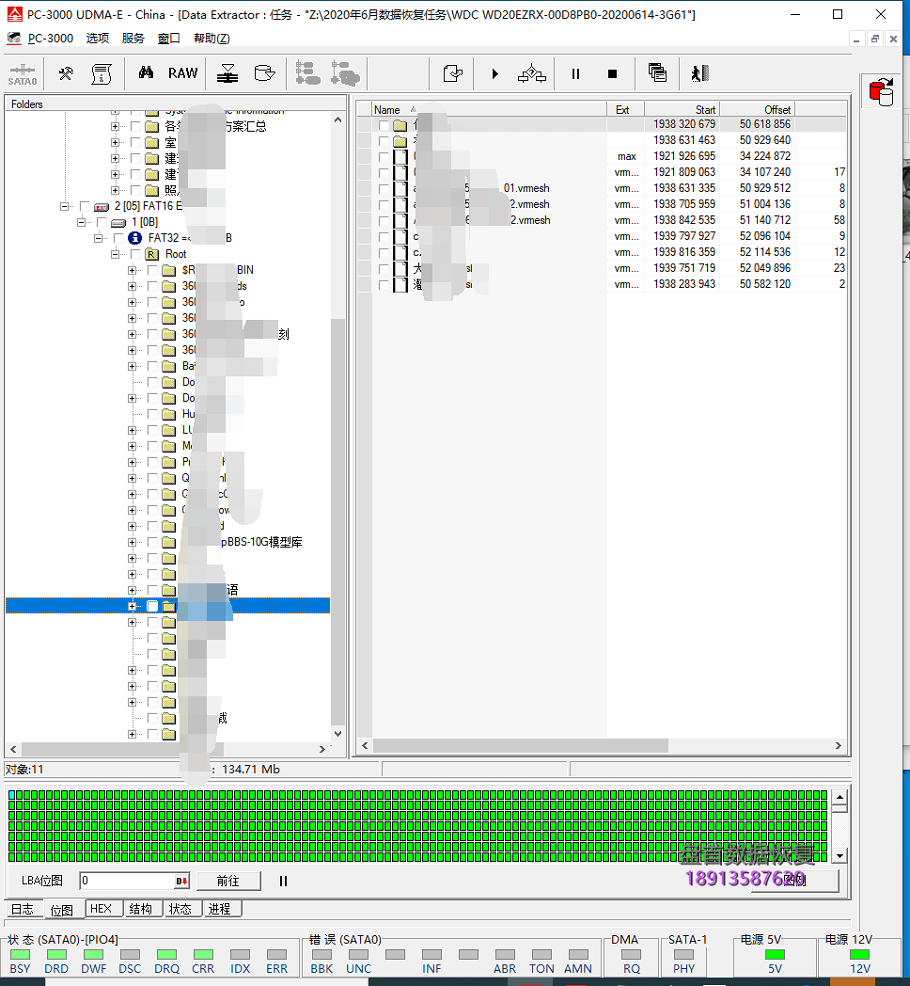Sort file list by Start column
910x986 pixels.
pyautogui.click(x=682, y=109)
